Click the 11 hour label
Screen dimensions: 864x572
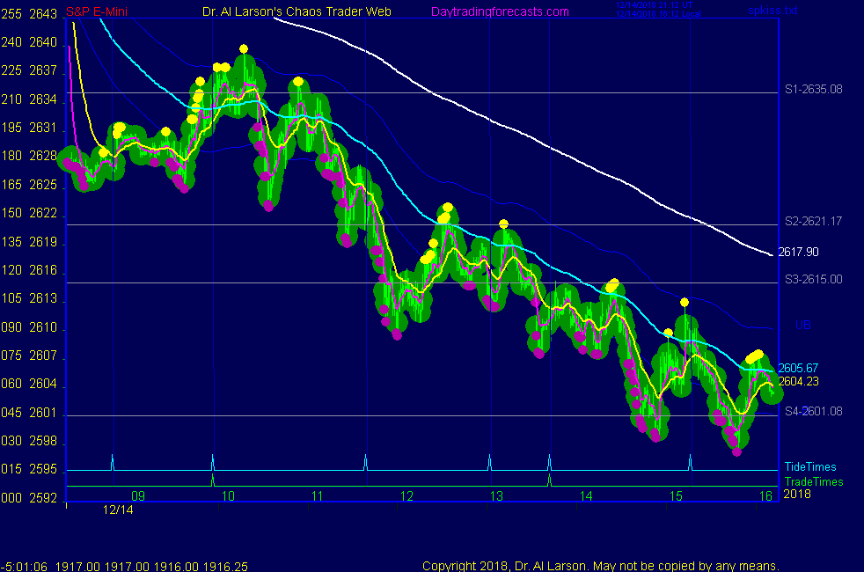pos(317,496)
